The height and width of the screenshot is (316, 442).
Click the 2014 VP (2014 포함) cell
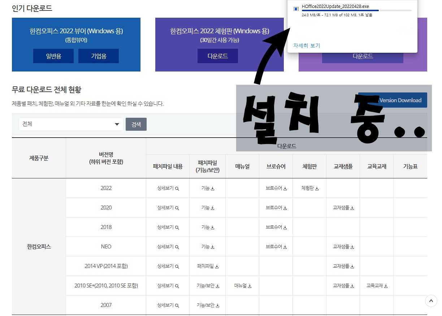point(106,266)
